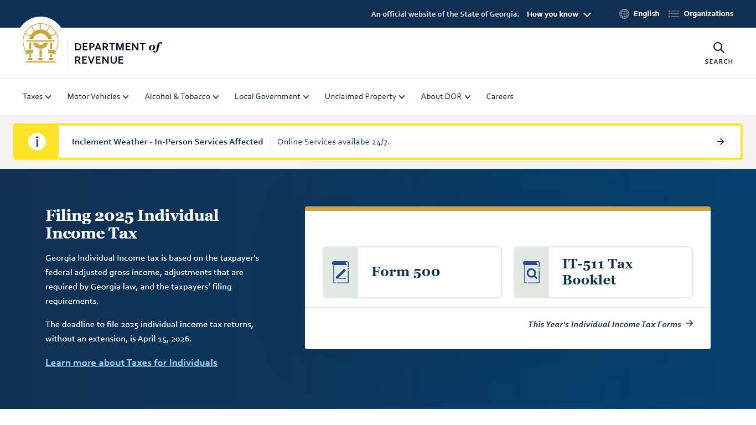Click the arrow icon in the weather alert
The height and width of the screenshot is (425, 756).
pyautogui.click(x=720, y=142)
